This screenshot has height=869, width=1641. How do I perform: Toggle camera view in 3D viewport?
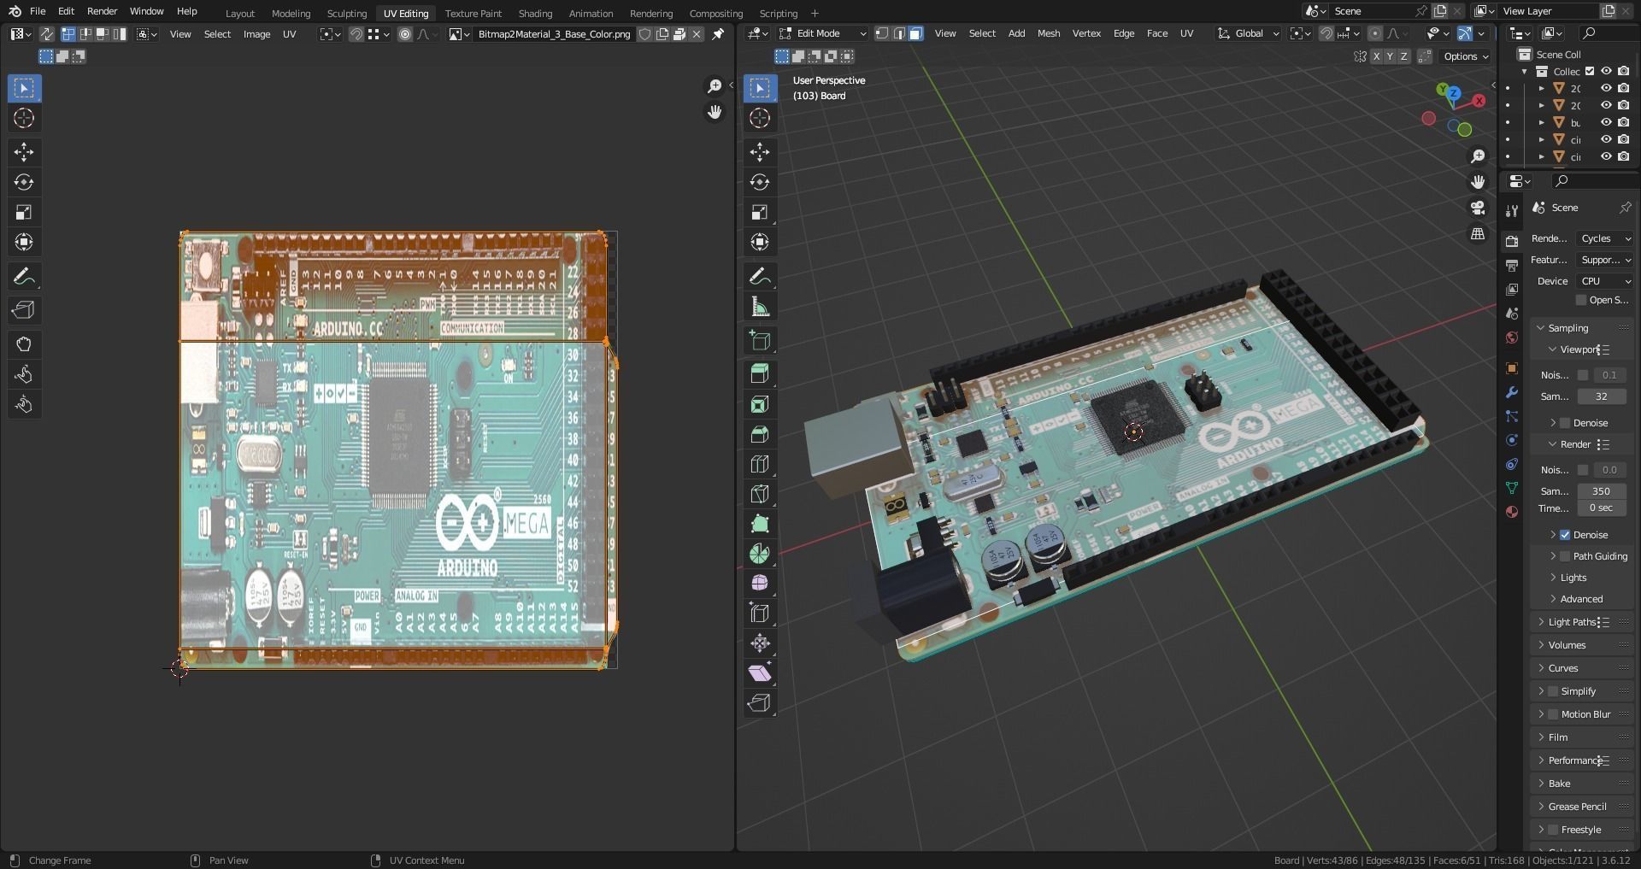pyautogui.click(x=1478, y=208)
